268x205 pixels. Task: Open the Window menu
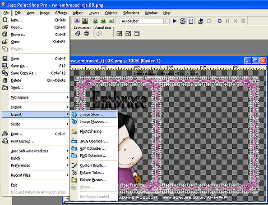[151, 13]
